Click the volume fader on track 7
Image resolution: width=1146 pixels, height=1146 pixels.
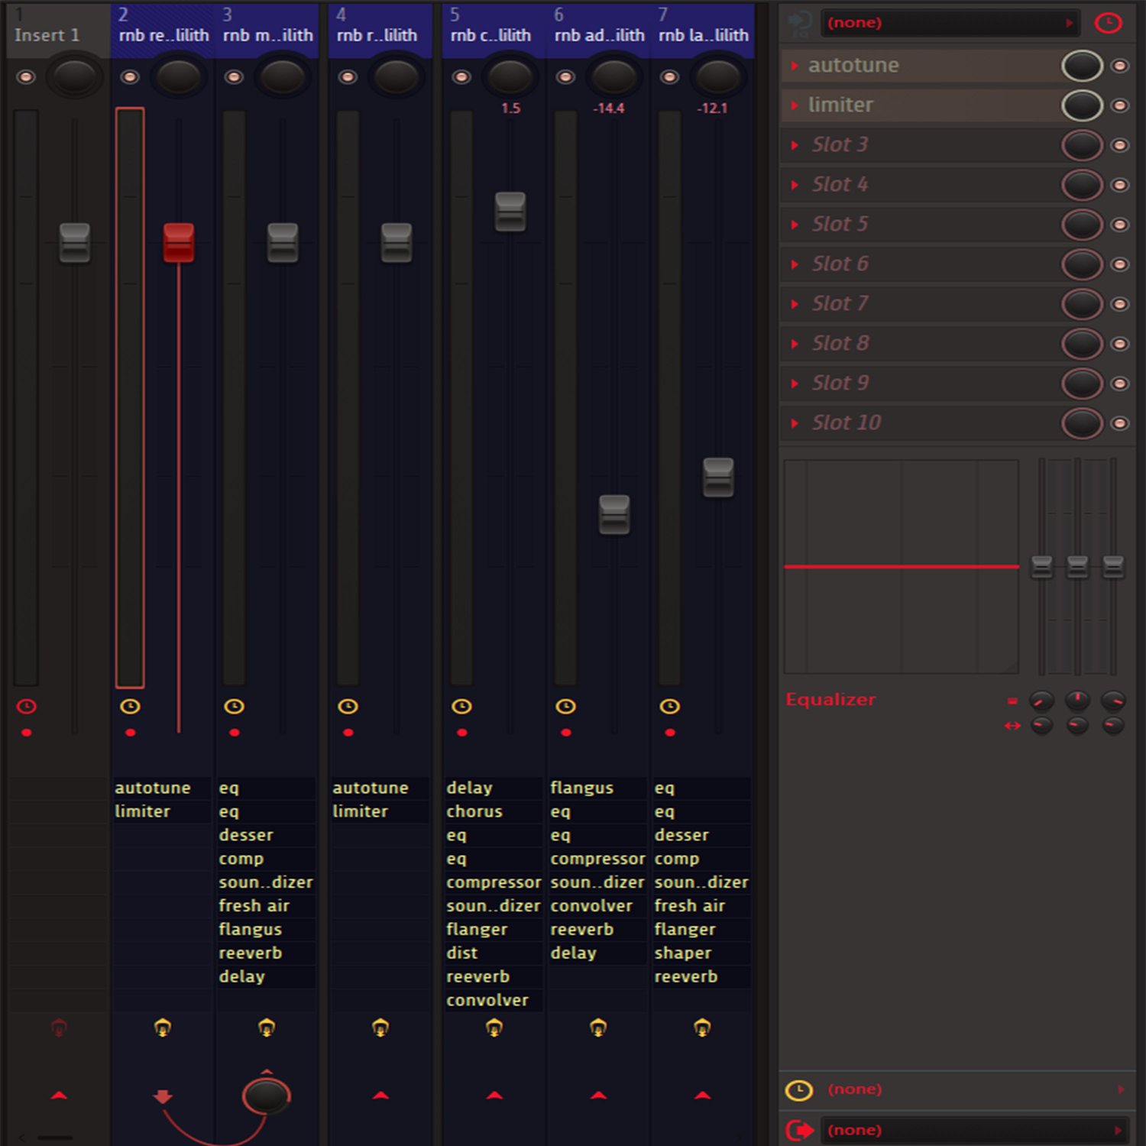coord(718,477)
